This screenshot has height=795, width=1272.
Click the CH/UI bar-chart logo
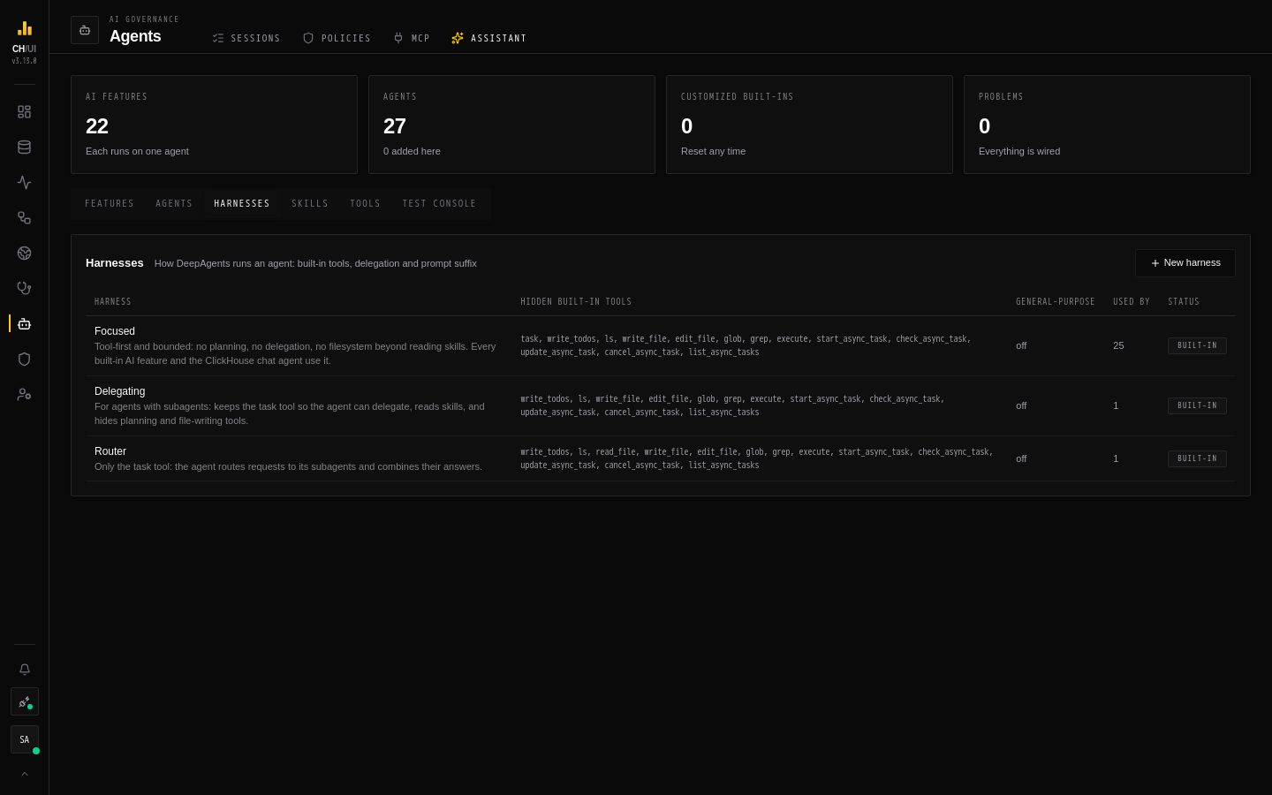[24, 28]
